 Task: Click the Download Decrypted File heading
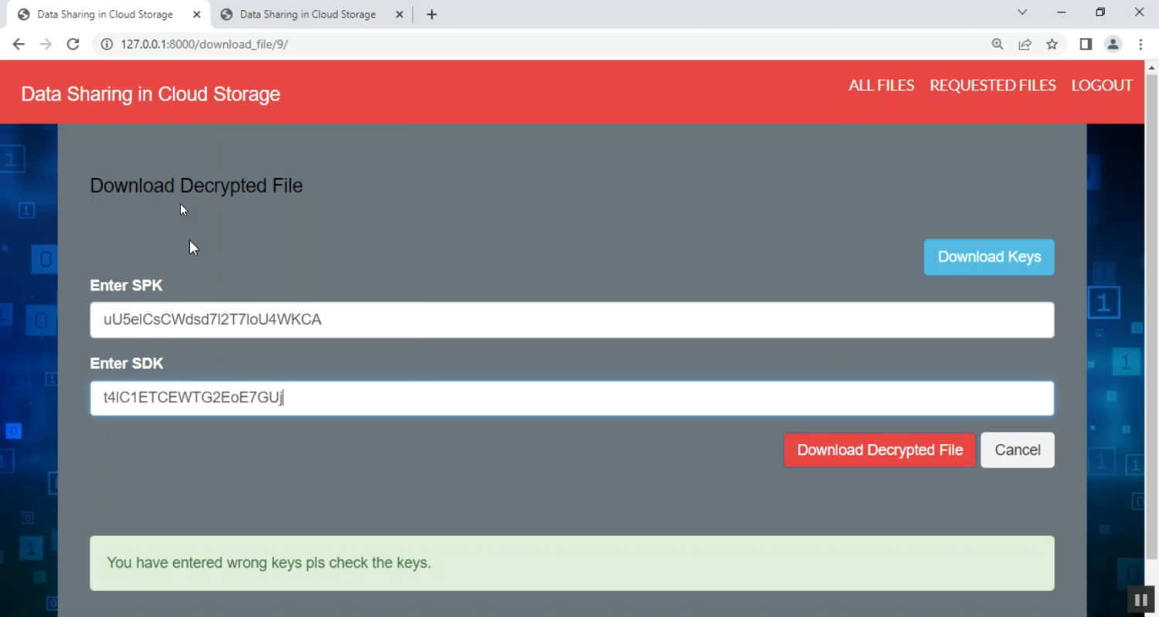pos(196,185)
